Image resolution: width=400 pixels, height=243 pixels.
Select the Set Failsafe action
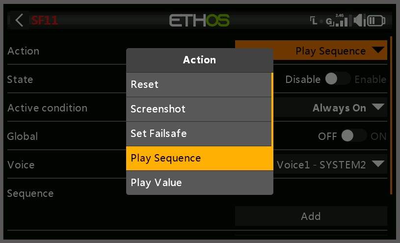tap(198, 134)
